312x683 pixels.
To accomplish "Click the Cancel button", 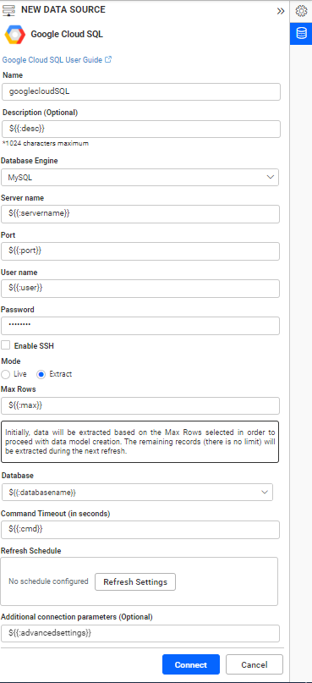I will pyautogui.click(x=255, y=664).
